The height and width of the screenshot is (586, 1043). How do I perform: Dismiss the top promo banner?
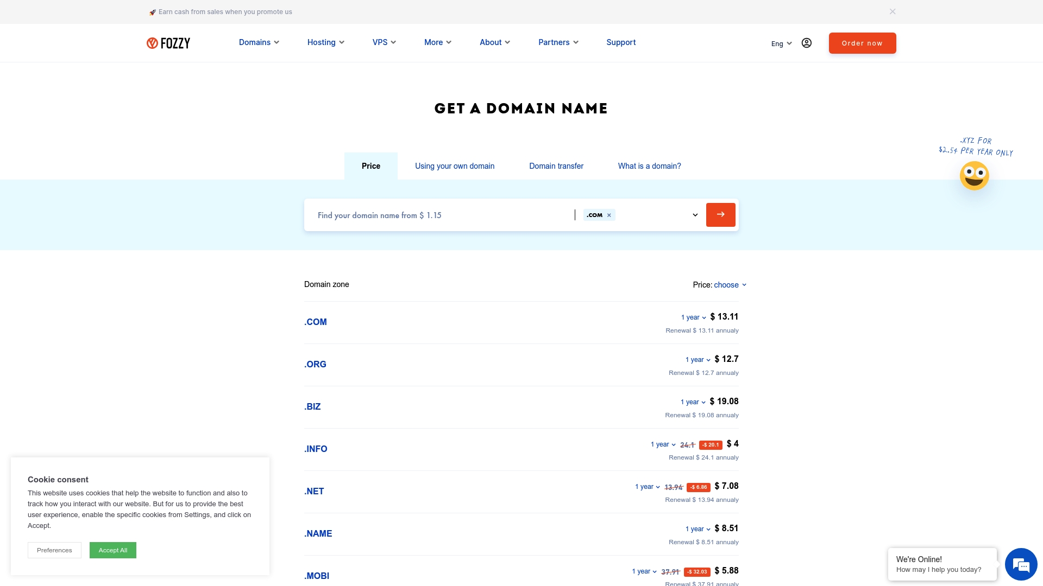tap(893, 11)
